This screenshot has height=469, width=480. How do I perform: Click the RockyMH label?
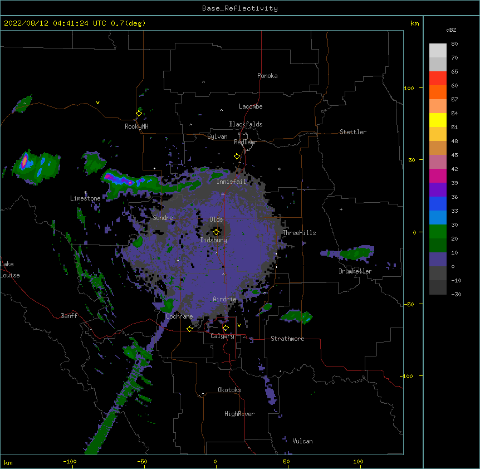pos(136,126)
